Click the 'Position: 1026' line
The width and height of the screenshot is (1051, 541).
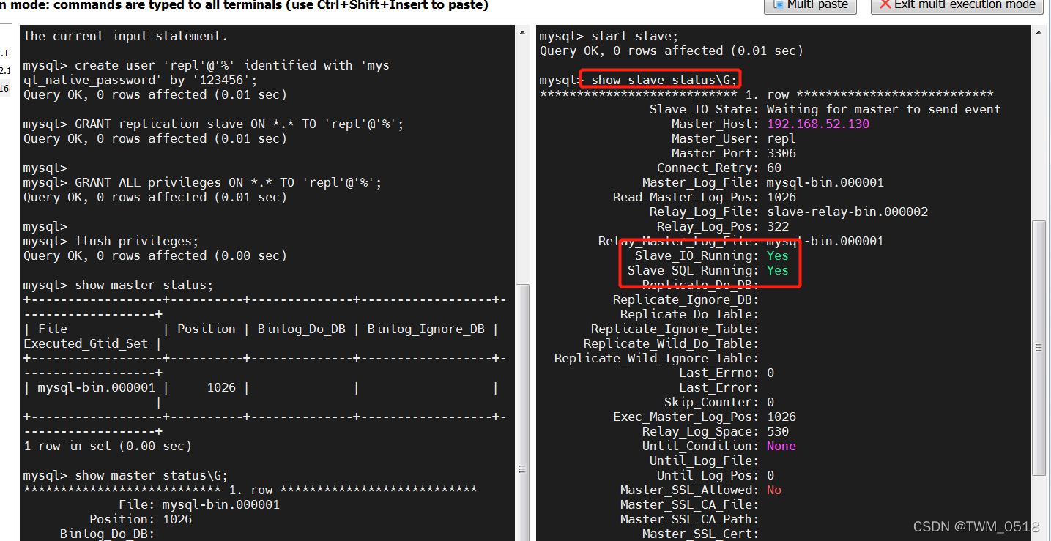pos(141,519)
